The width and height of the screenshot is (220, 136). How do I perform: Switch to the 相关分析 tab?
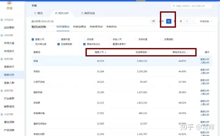62,13
